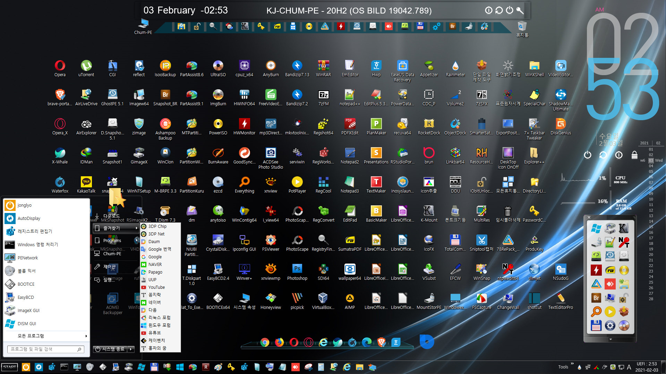This screenshot has width=666, height=374.
Task: Launch PotPlayer desktop shortcut
Action: click(x=297, y=185)
